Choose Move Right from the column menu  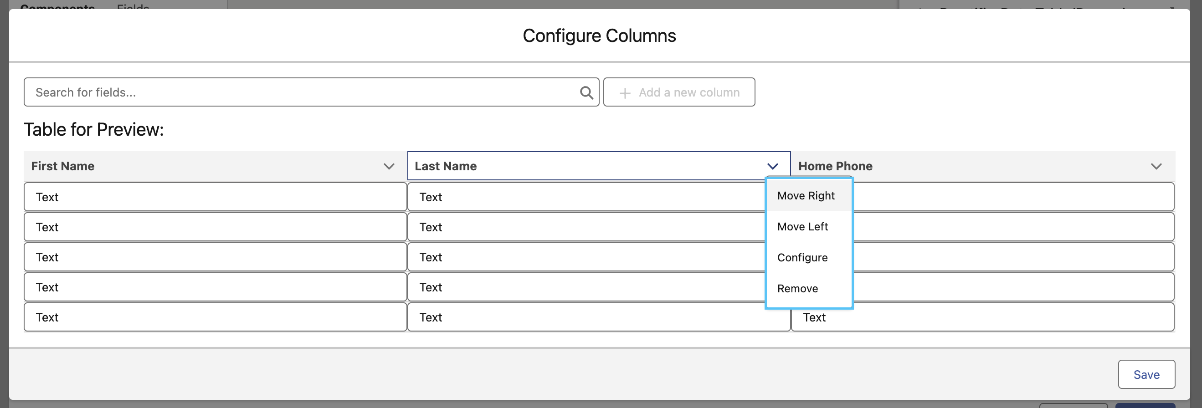tap(809, 196)
